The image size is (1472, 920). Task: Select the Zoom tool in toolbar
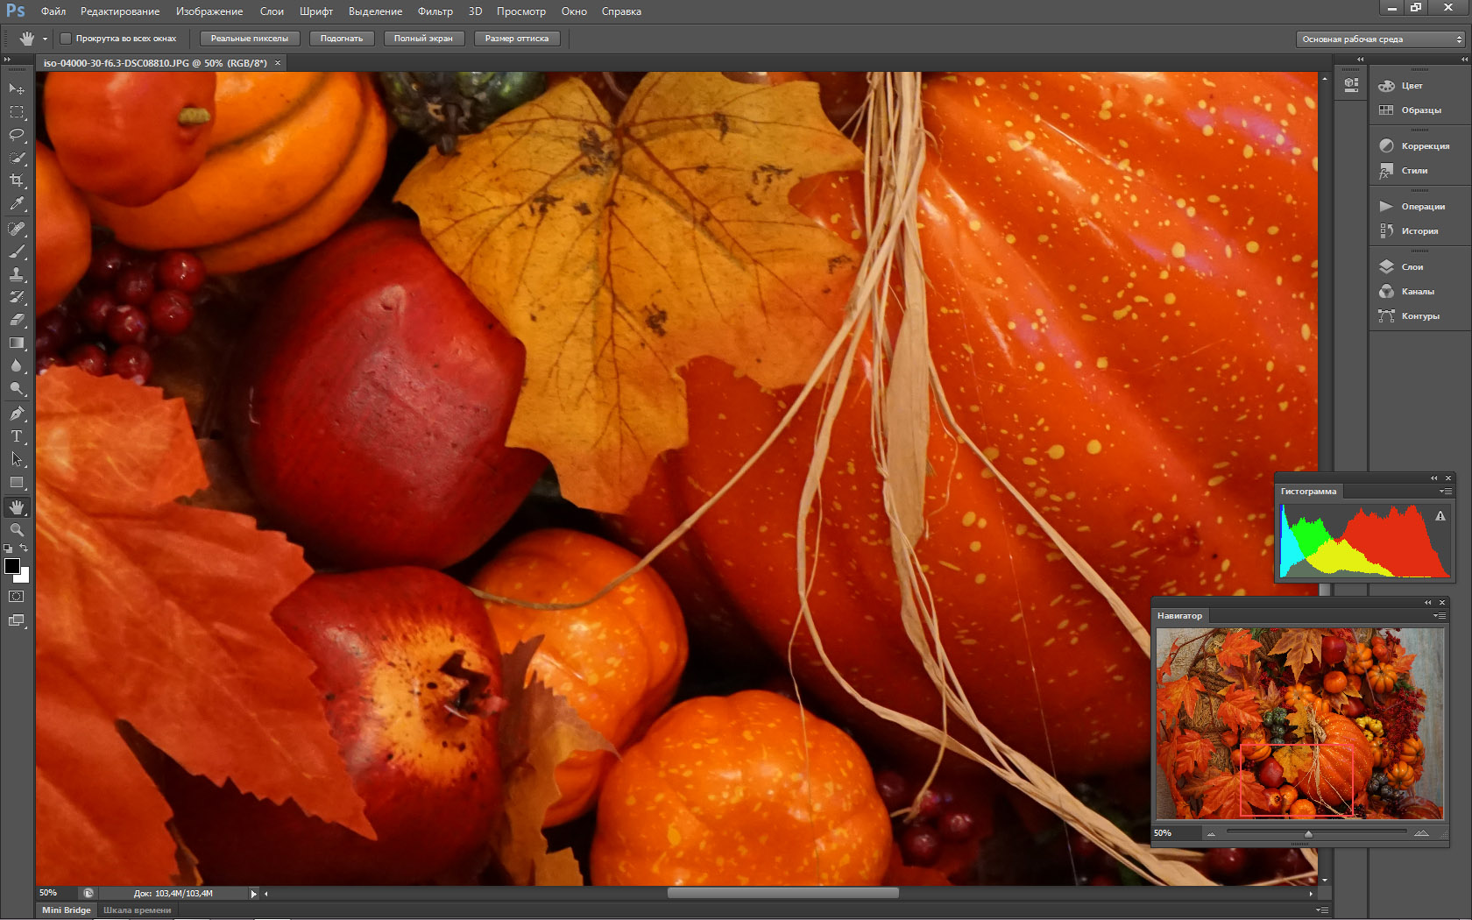point(17,530)
